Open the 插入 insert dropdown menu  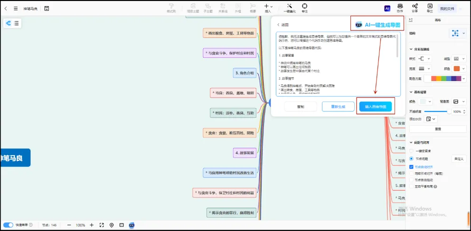point(268,7)
